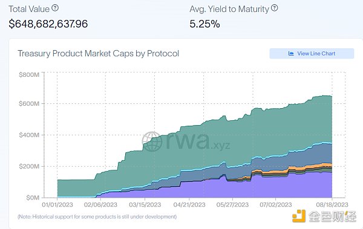363x229 pixels.
Task: Click the 05/27/2023 date axis label
Action: (232, 205)
